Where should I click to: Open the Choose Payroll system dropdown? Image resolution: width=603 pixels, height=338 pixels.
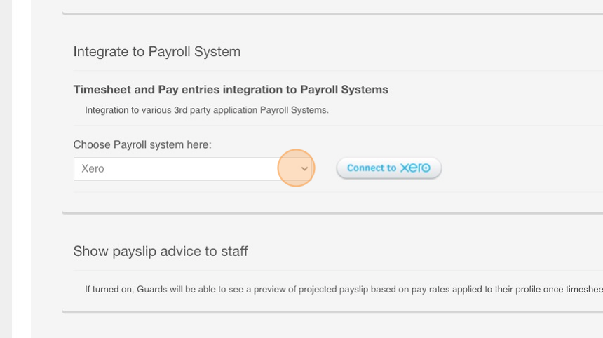coord(193,169)
